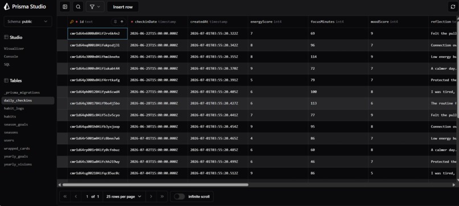
Task: Select row selector for cmr1d64qu001h04ifb3yxjoop
Action: coord(62,127)
